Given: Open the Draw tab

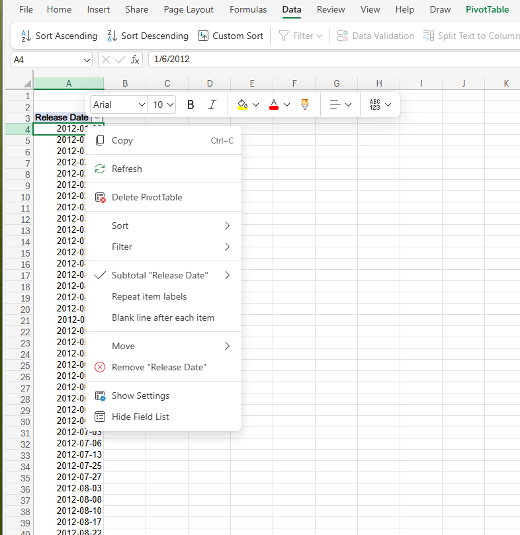Looking at the screenshot, I should coord(440,9).
